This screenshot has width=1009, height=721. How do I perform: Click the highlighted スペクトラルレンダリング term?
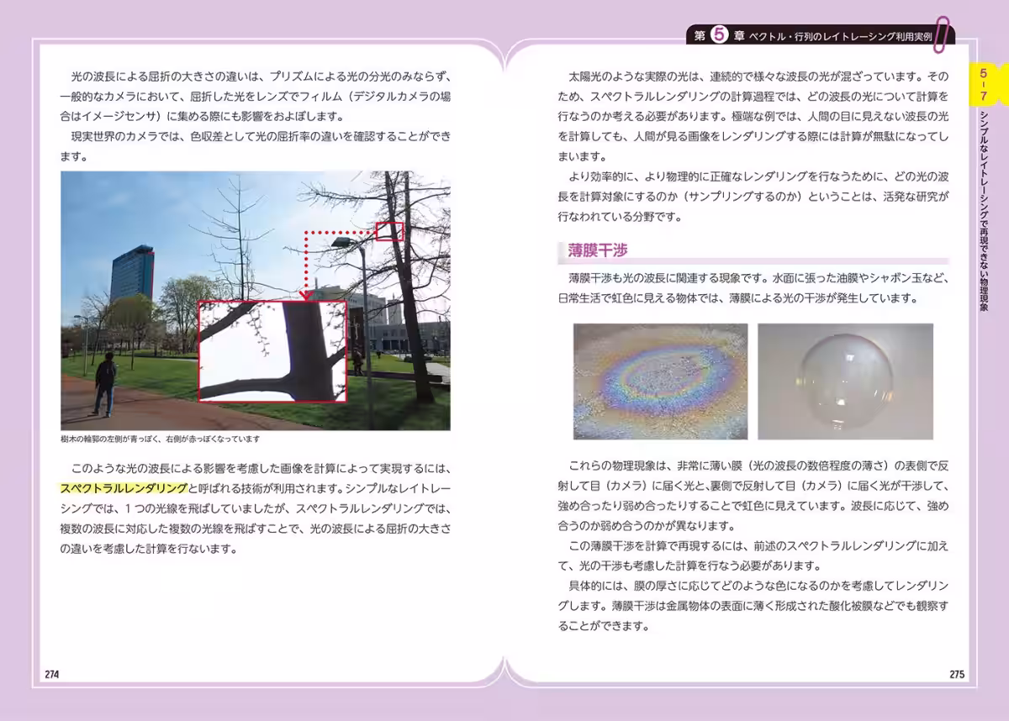pyautogui.click(x=122, y=487)
